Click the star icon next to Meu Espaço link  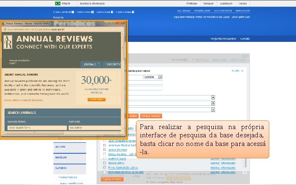[x=193, y=60]
